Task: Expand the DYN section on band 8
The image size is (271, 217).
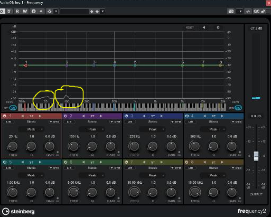Action: [x=237, y=168]
